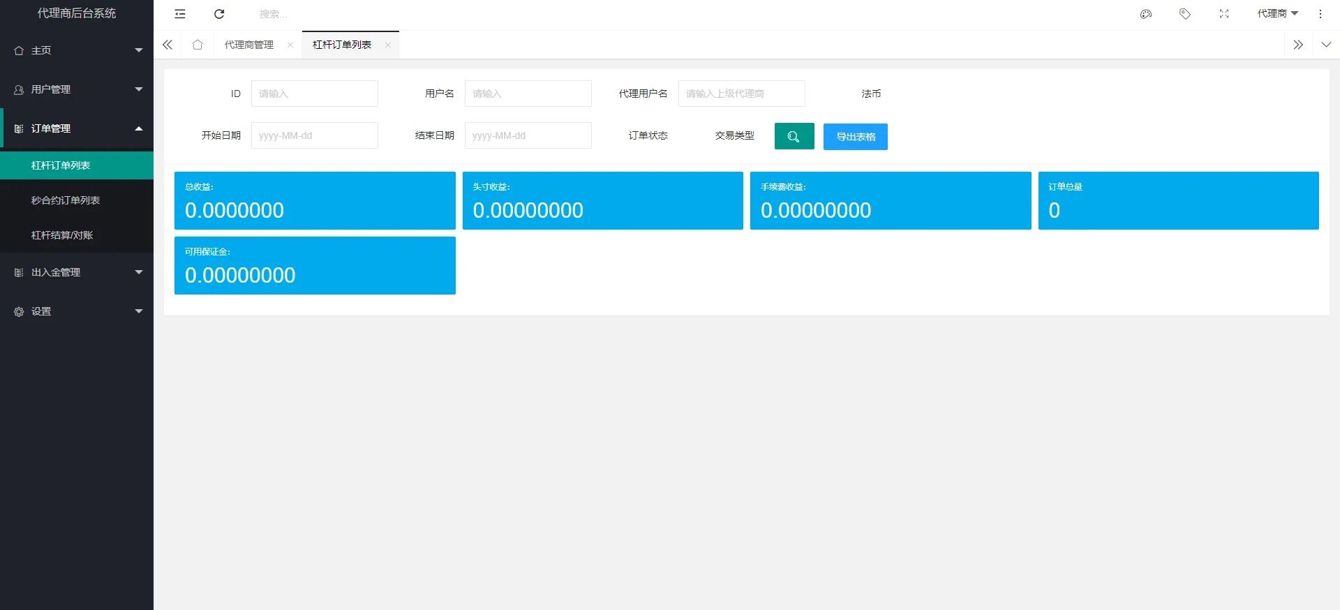Toggle fullscreen mode icon
This screenshot has height=610, width=1340.
point(1224,14)
